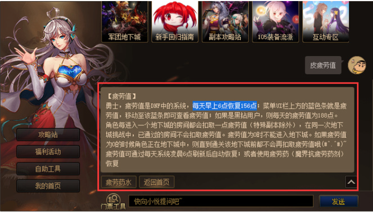The height and width of the screenshot is (212, 373).
Task: Open the 105装备流派 banner tile
Action: (x=275, y=22)
